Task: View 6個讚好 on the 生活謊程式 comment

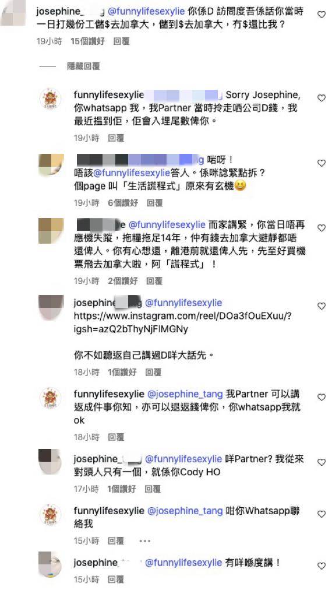Action: click(x=123, y=203)
